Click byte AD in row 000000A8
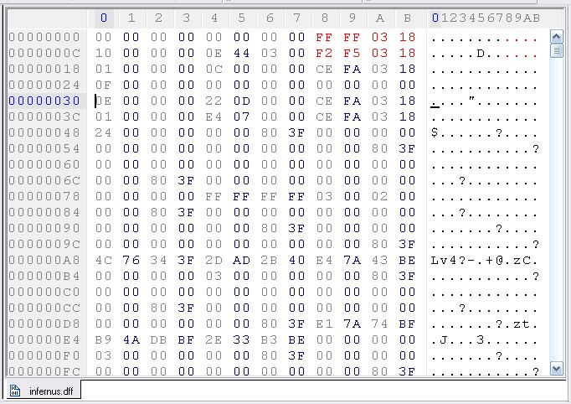This screenshot has height=404, width=571. (x=242, y=260)
